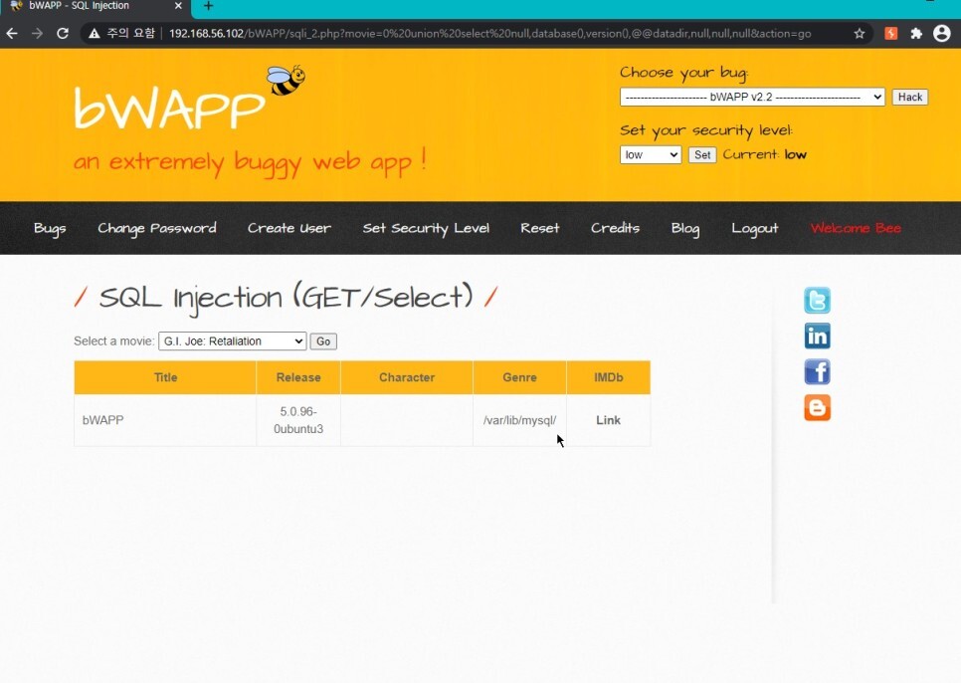Expand the Choose your bug dropdown
The width and height of the screenshot is (961, 683).
pos(752,97)
